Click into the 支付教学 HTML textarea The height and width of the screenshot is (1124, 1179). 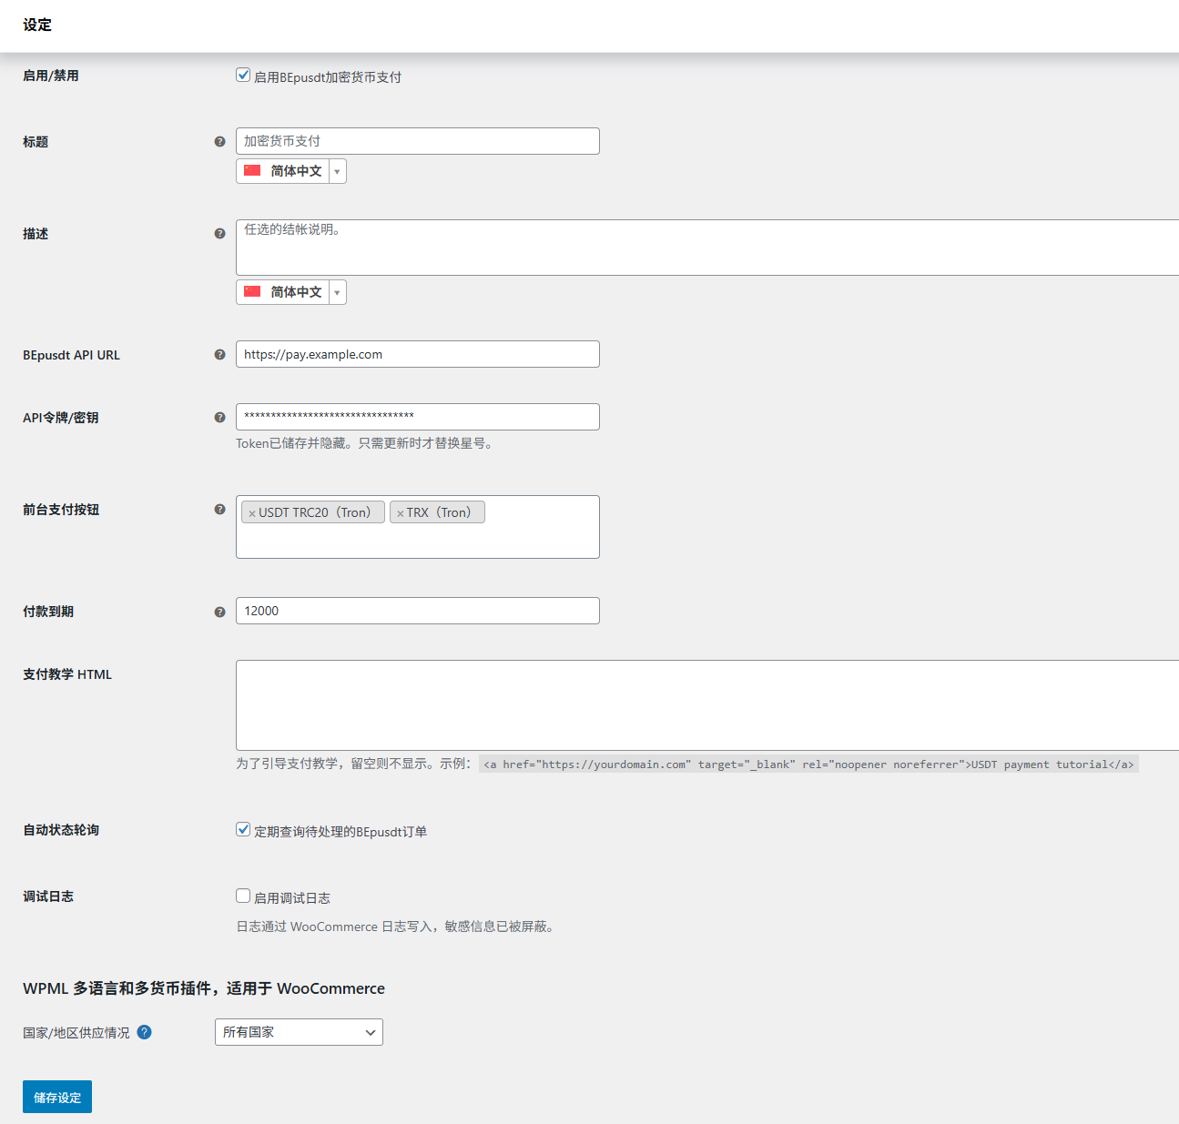pos(707,705)
